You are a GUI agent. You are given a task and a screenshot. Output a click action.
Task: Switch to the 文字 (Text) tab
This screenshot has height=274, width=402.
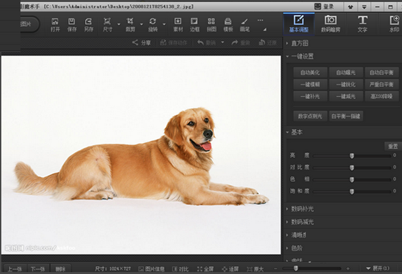tap(362, 24)
